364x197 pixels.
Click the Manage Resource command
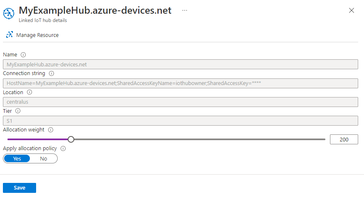point(37,35)
